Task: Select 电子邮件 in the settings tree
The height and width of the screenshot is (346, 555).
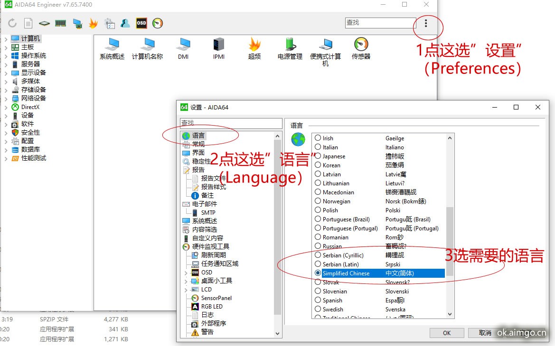Action: pos(205,204)
